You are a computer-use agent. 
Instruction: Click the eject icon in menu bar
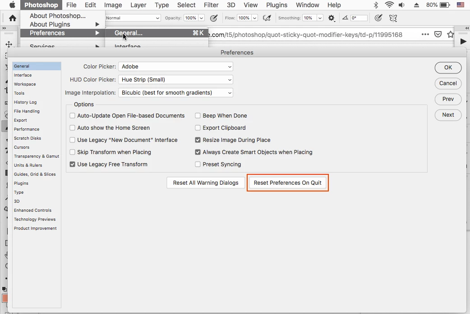click(416, 5)
